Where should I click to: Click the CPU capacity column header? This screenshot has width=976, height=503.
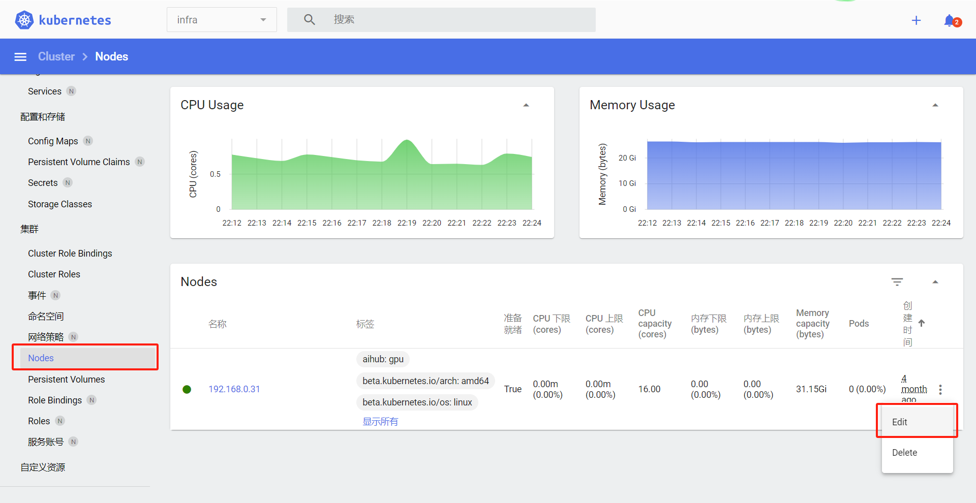[655, 324]
